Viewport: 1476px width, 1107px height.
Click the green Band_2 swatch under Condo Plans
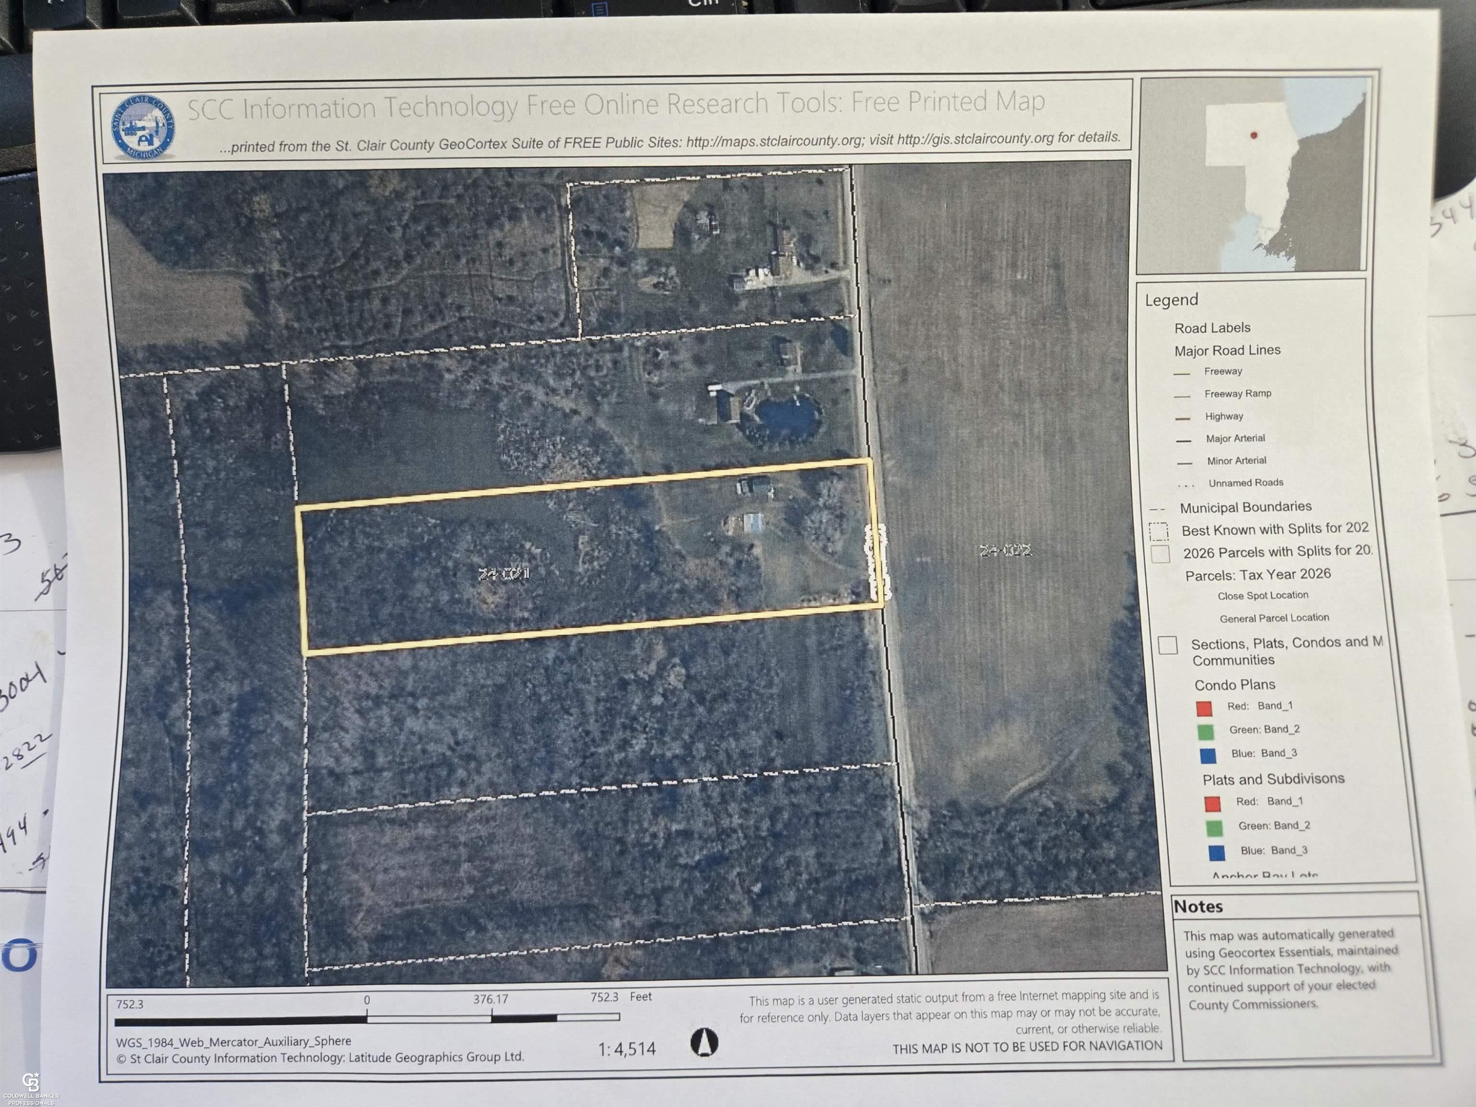point(1205,732)
